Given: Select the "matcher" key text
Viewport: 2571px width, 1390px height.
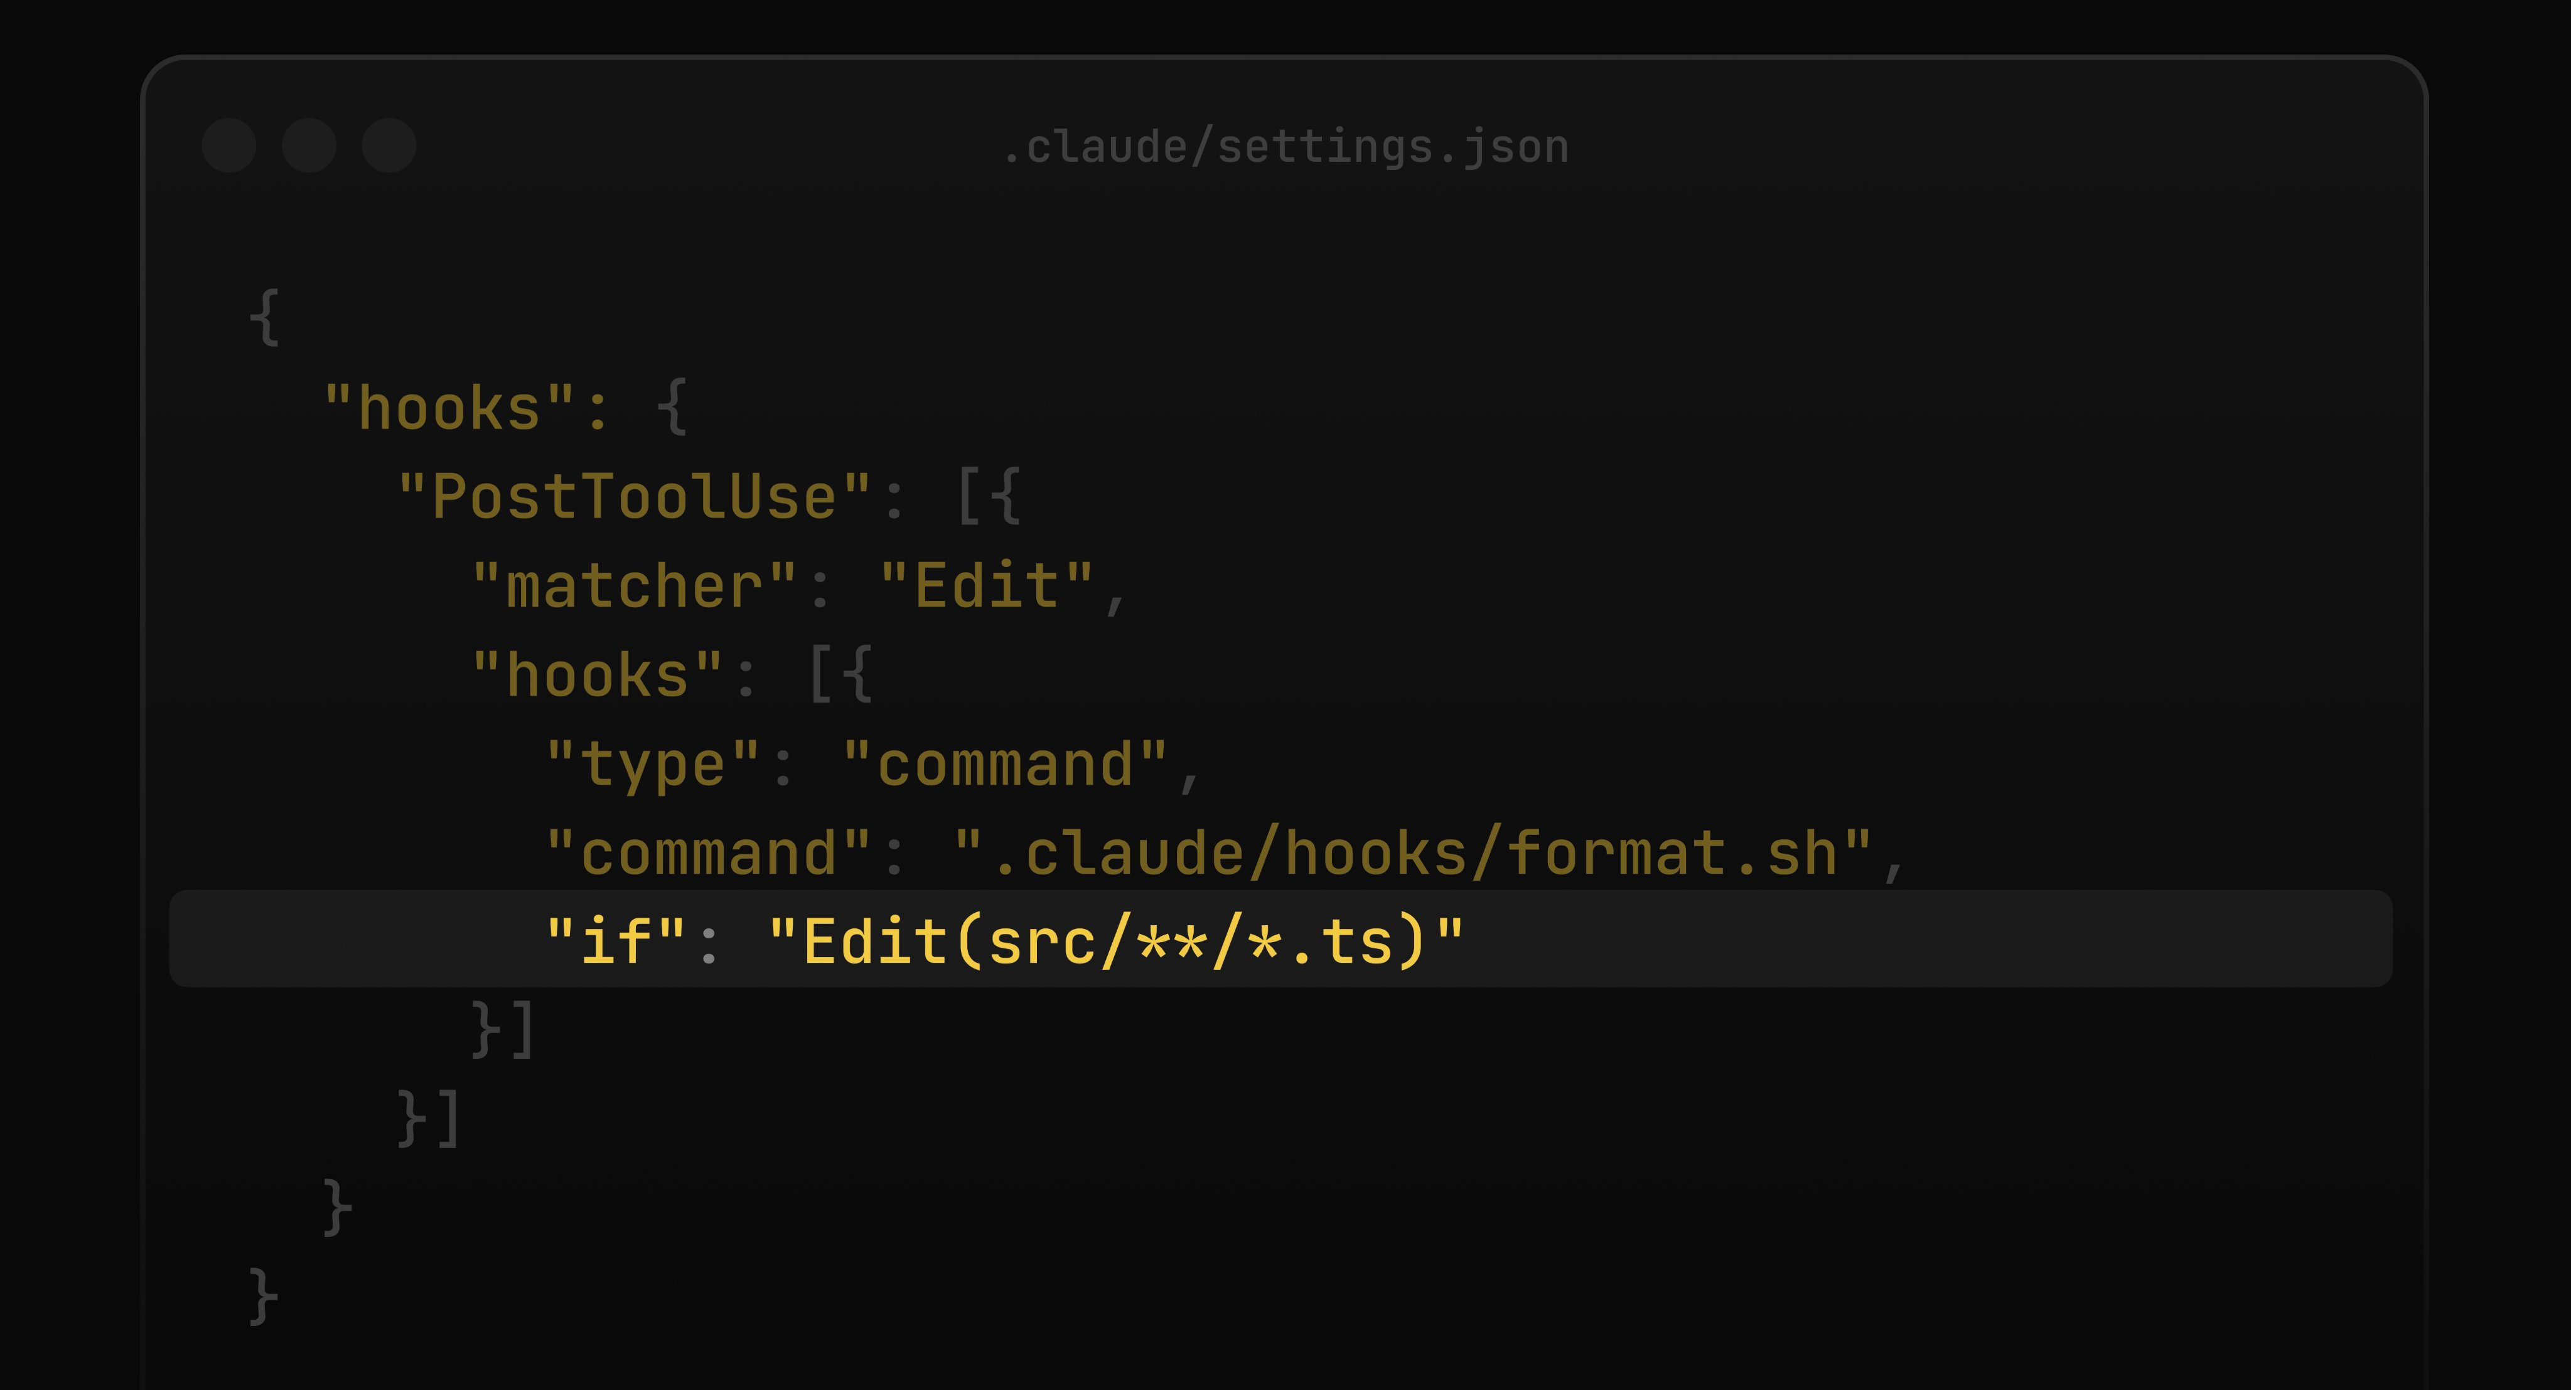Looking at the screenshot, I should pos(635,586).
